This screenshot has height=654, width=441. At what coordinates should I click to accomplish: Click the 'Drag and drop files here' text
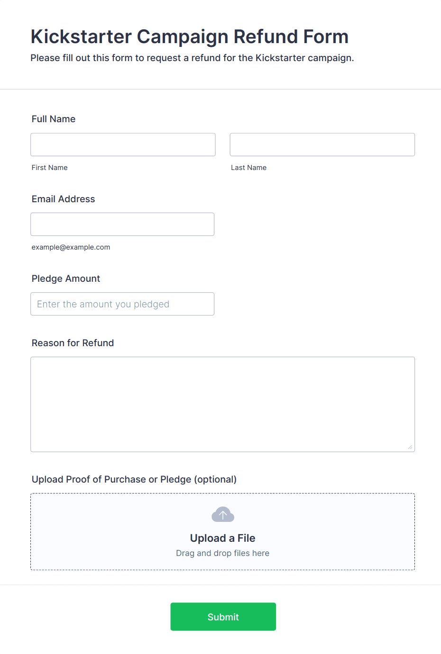(222, 553)
